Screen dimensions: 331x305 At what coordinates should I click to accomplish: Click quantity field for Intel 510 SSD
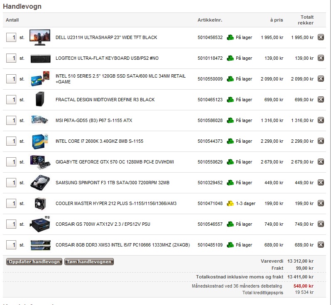point(11,79)
